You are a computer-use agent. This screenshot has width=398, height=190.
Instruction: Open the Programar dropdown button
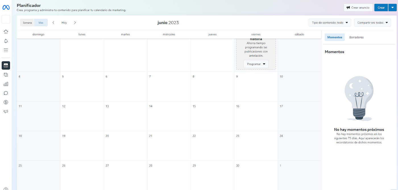pos(256,64)
